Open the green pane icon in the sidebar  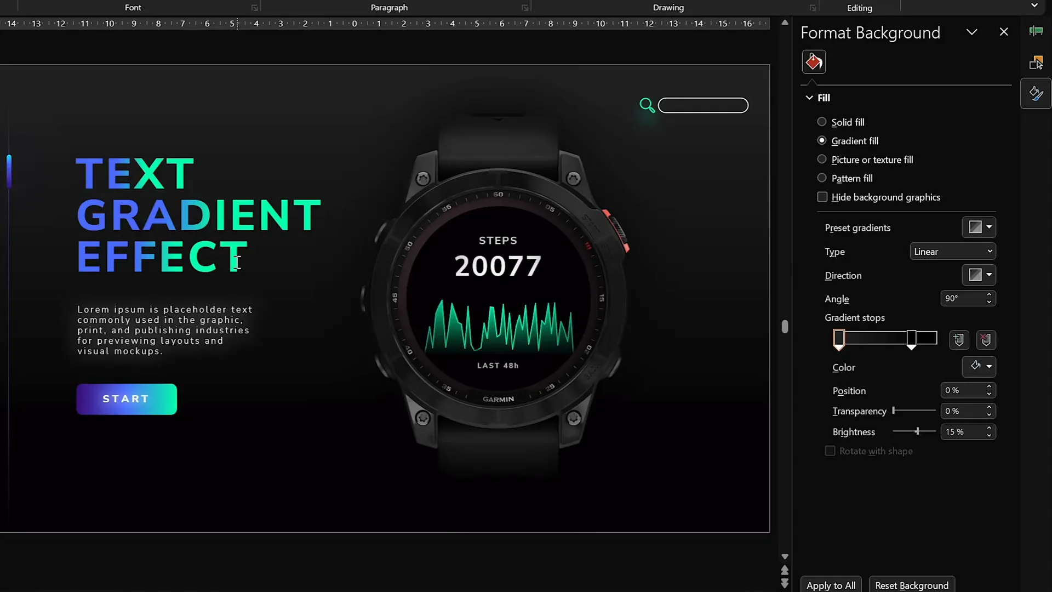pyautogui.click(x=1036, y=31)
